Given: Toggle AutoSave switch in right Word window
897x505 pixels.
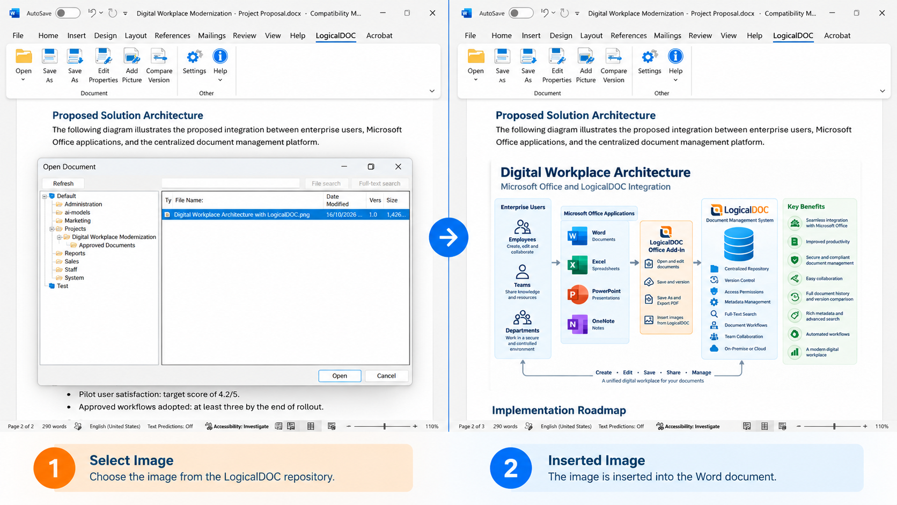Looking at the screenshot, I should tap(521, 13).
